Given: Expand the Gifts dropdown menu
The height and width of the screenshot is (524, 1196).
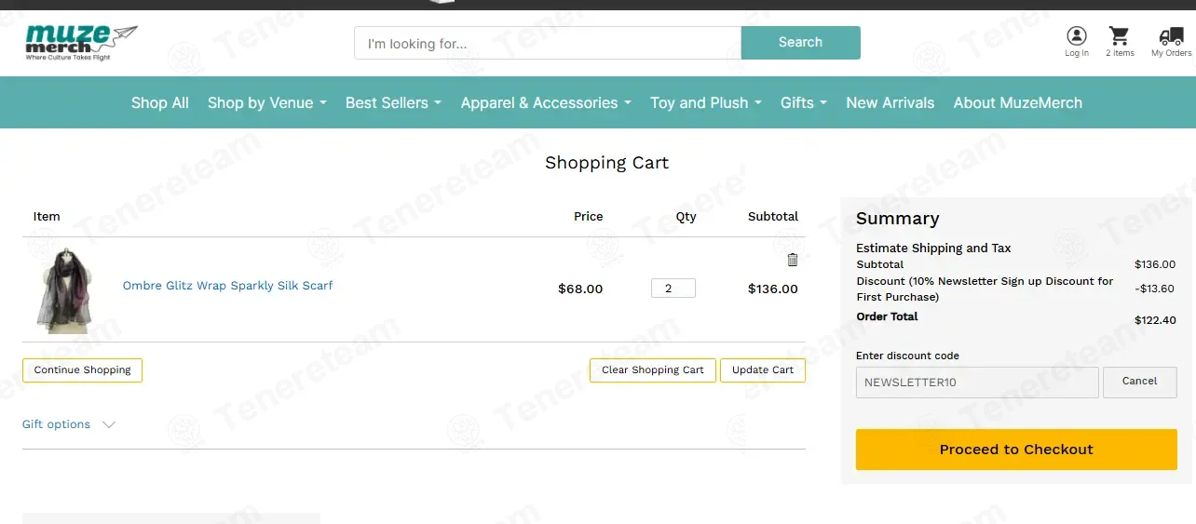Looking at the screenshot, I should [x=804, y=102].
